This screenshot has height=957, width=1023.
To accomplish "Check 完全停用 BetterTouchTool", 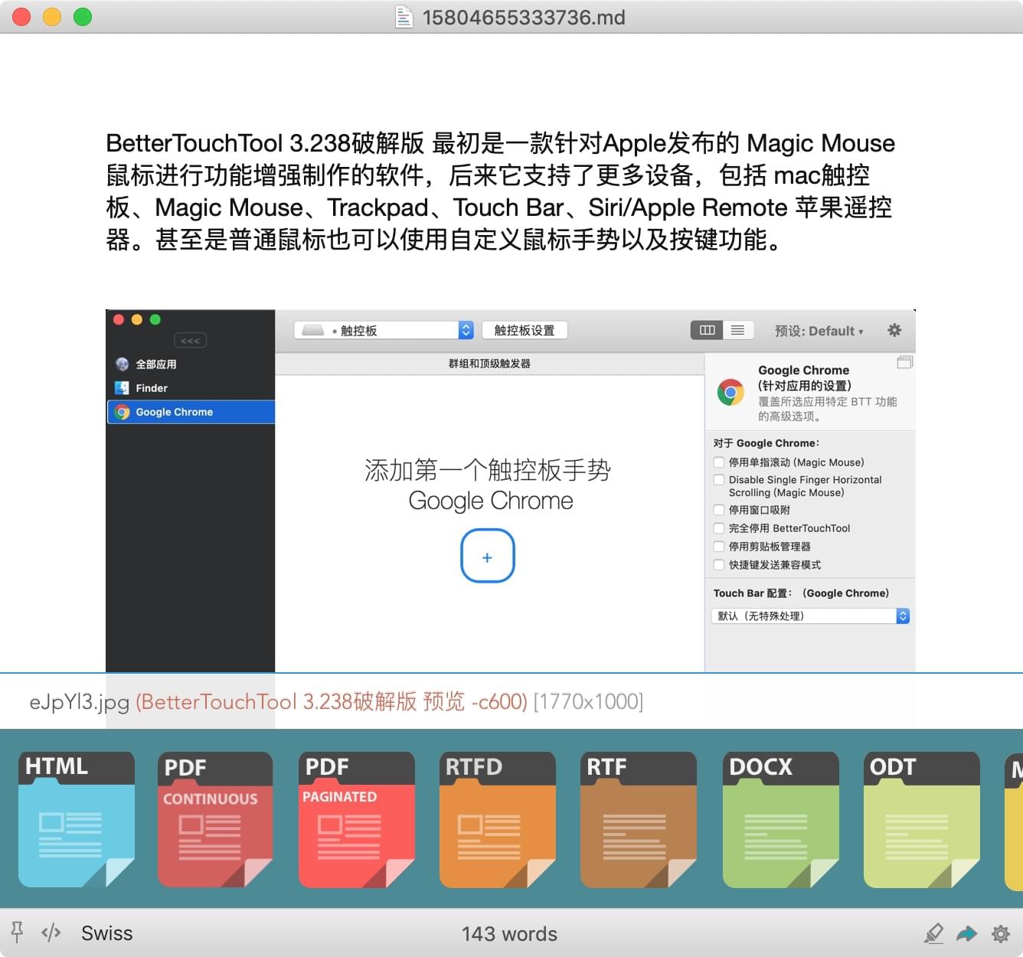I will [718, 528].
